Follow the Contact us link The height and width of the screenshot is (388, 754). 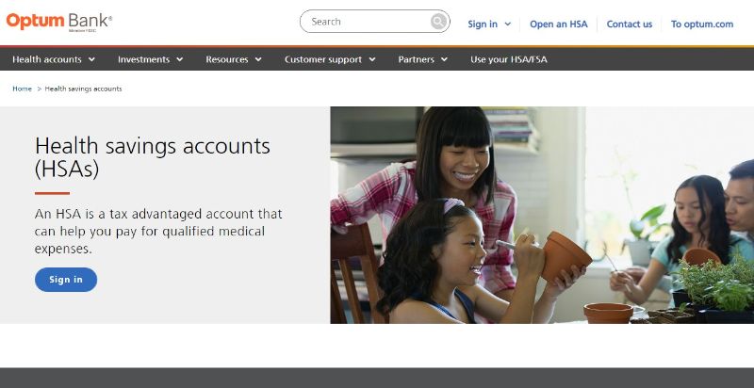(x=630, y=24)
